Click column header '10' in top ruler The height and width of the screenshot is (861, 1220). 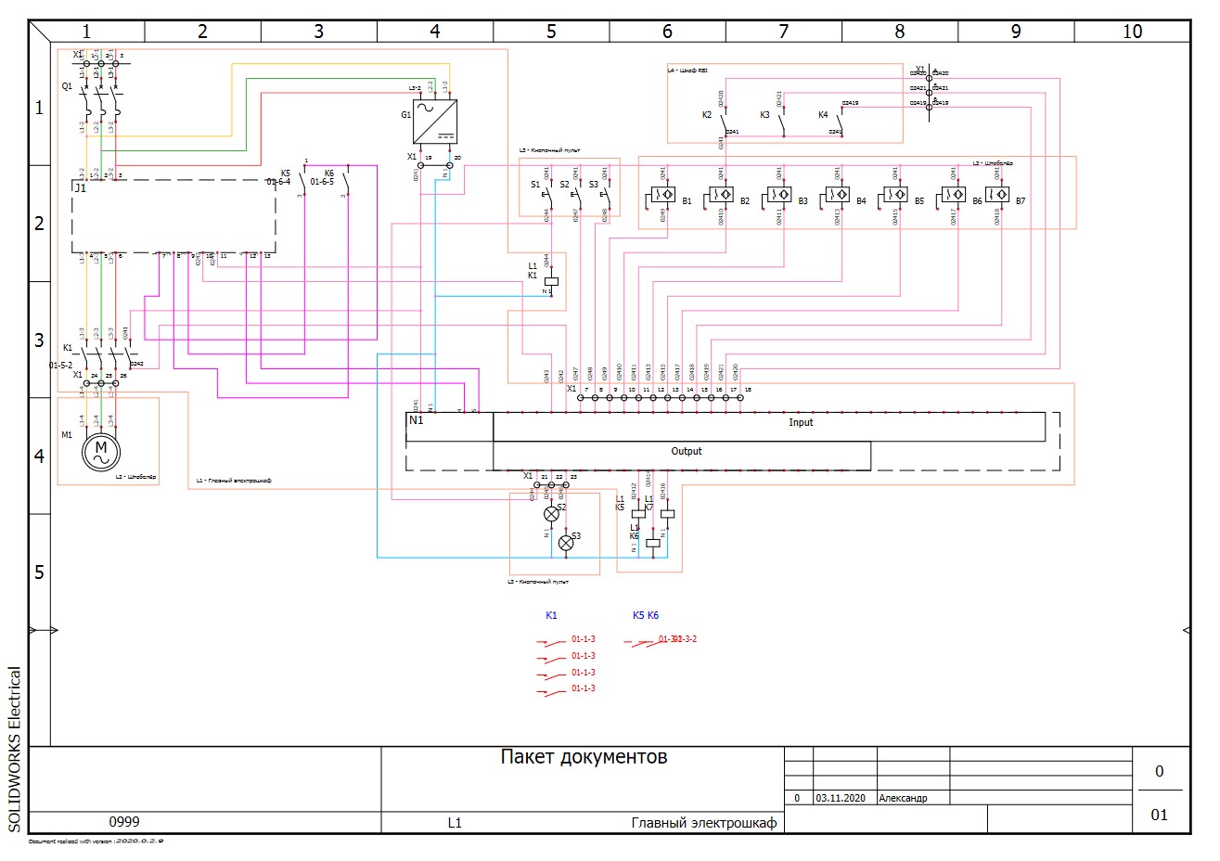click(1133, 32)
